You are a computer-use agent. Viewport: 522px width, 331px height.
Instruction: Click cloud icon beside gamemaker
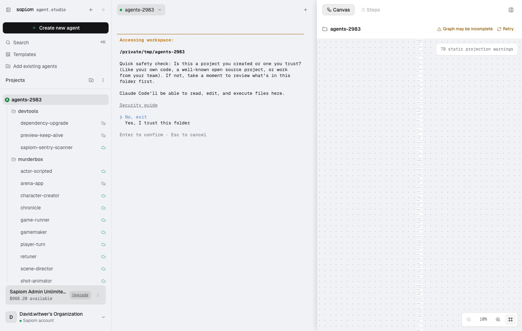coord(103,232)
